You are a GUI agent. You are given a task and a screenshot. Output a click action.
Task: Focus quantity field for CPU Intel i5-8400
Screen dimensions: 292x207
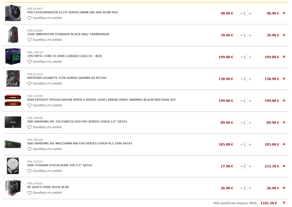246,57
